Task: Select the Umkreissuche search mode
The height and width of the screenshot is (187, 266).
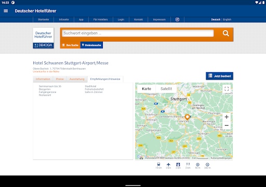Action: (91, 45)
